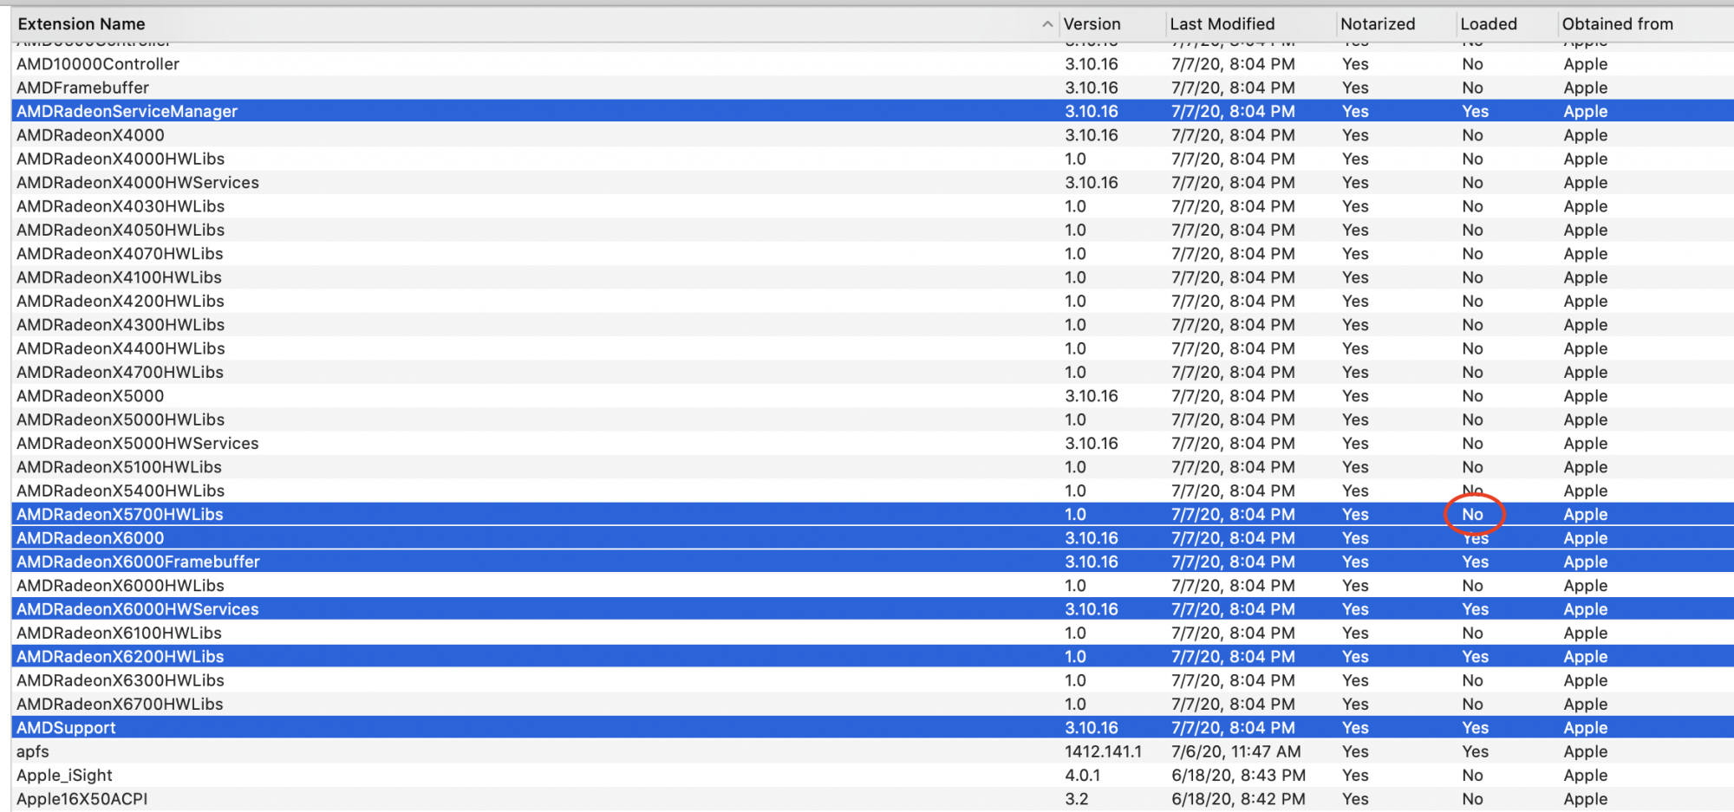
Task: Select AMDRadeonX6300HWLibs row
Action: click(x=872, y=680)
